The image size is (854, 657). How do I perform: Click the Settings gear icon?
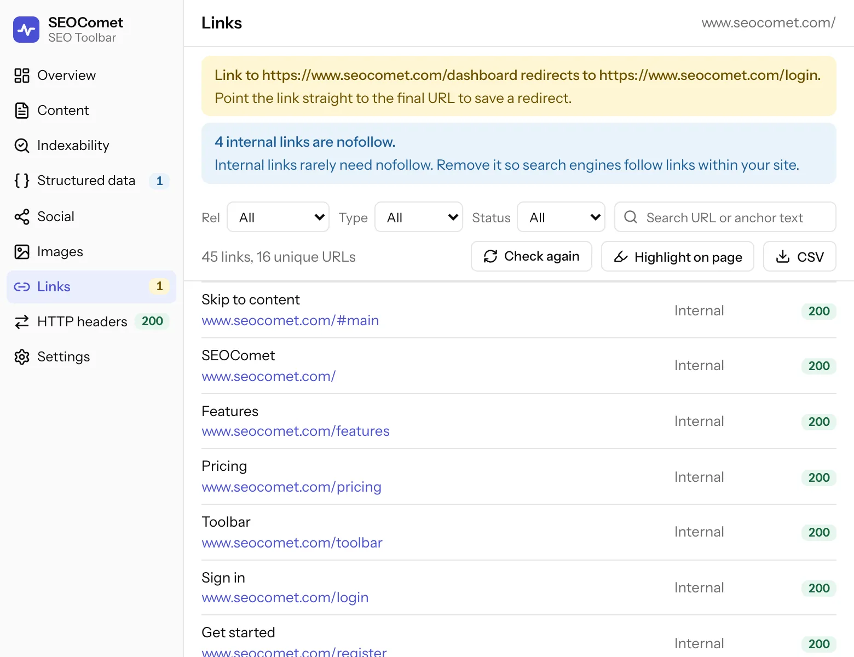pos(22,357)
